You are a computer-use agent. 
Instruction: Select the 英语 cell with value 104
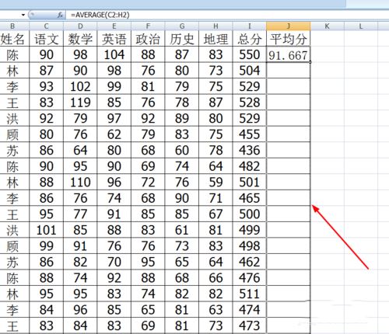(x=114, y=54)
